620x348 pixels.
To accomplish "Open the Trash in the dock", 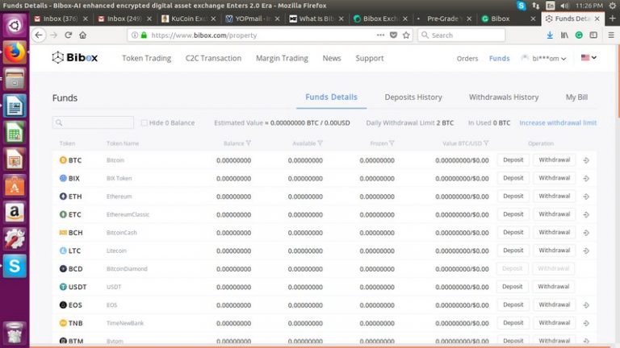I will click(15, 332).
